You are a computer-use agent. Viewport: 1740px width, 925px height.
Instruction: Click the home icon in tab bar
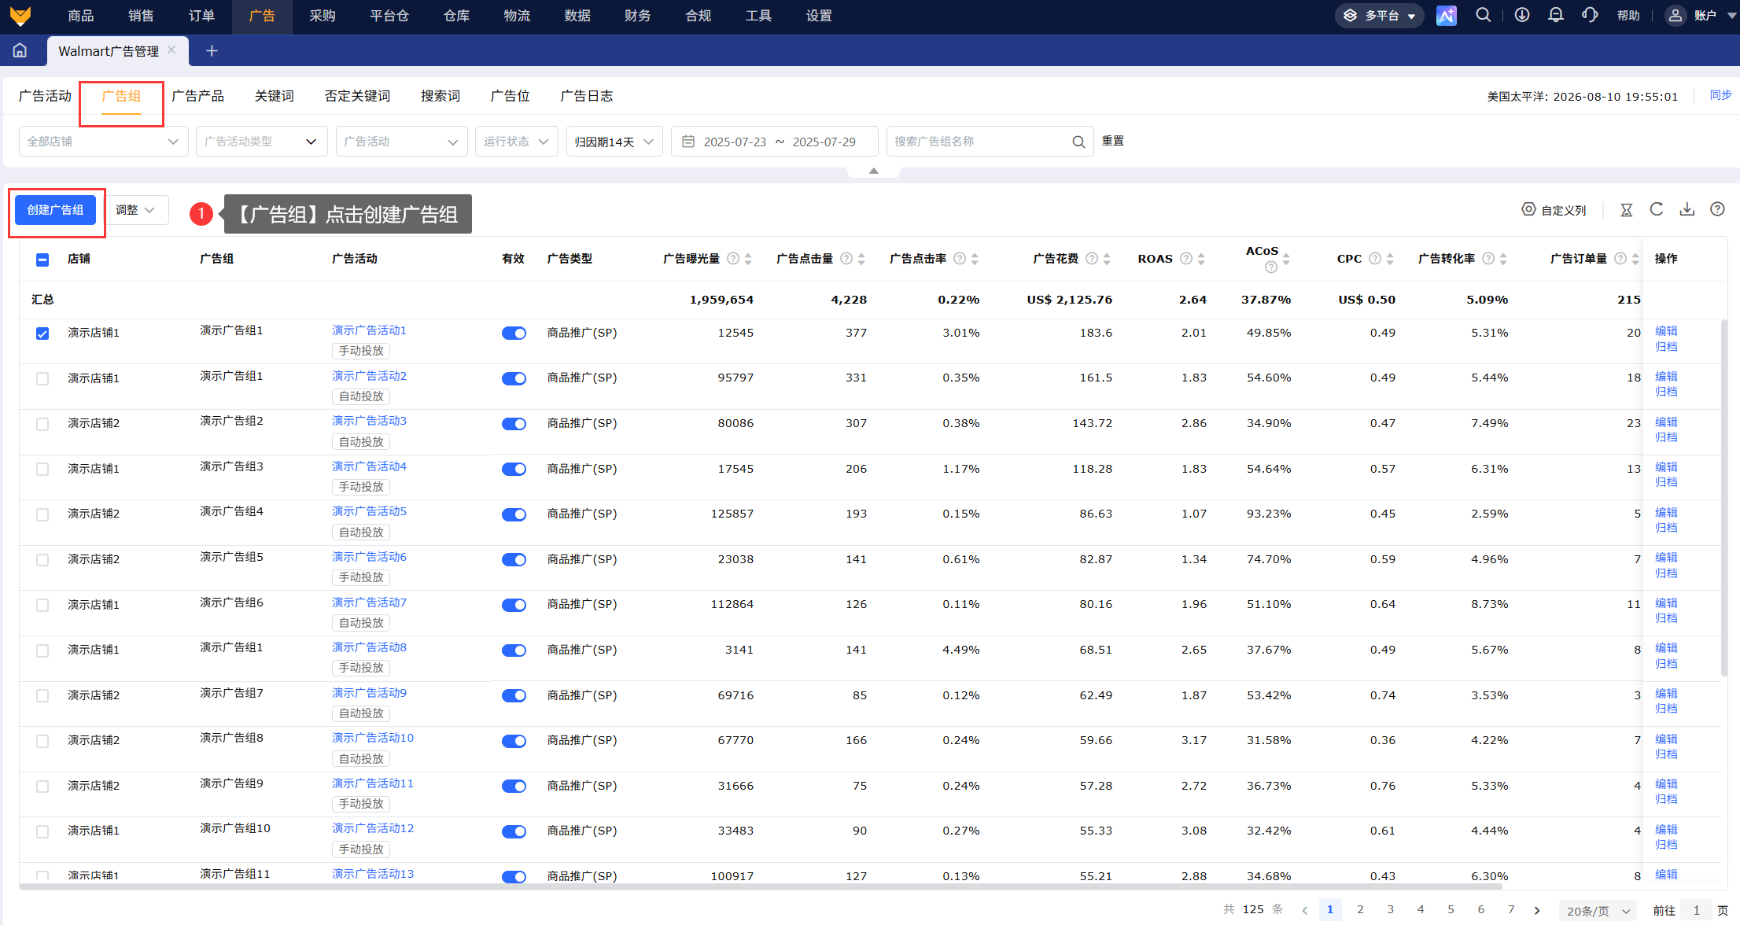pyautogui.click(x=20, y=50)
